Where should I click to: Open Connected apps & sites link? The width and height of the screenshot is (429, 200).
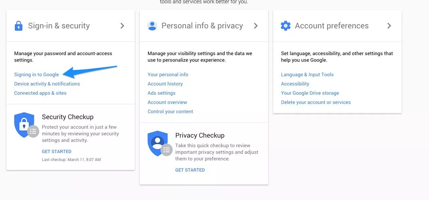click(x=40, y=93)
